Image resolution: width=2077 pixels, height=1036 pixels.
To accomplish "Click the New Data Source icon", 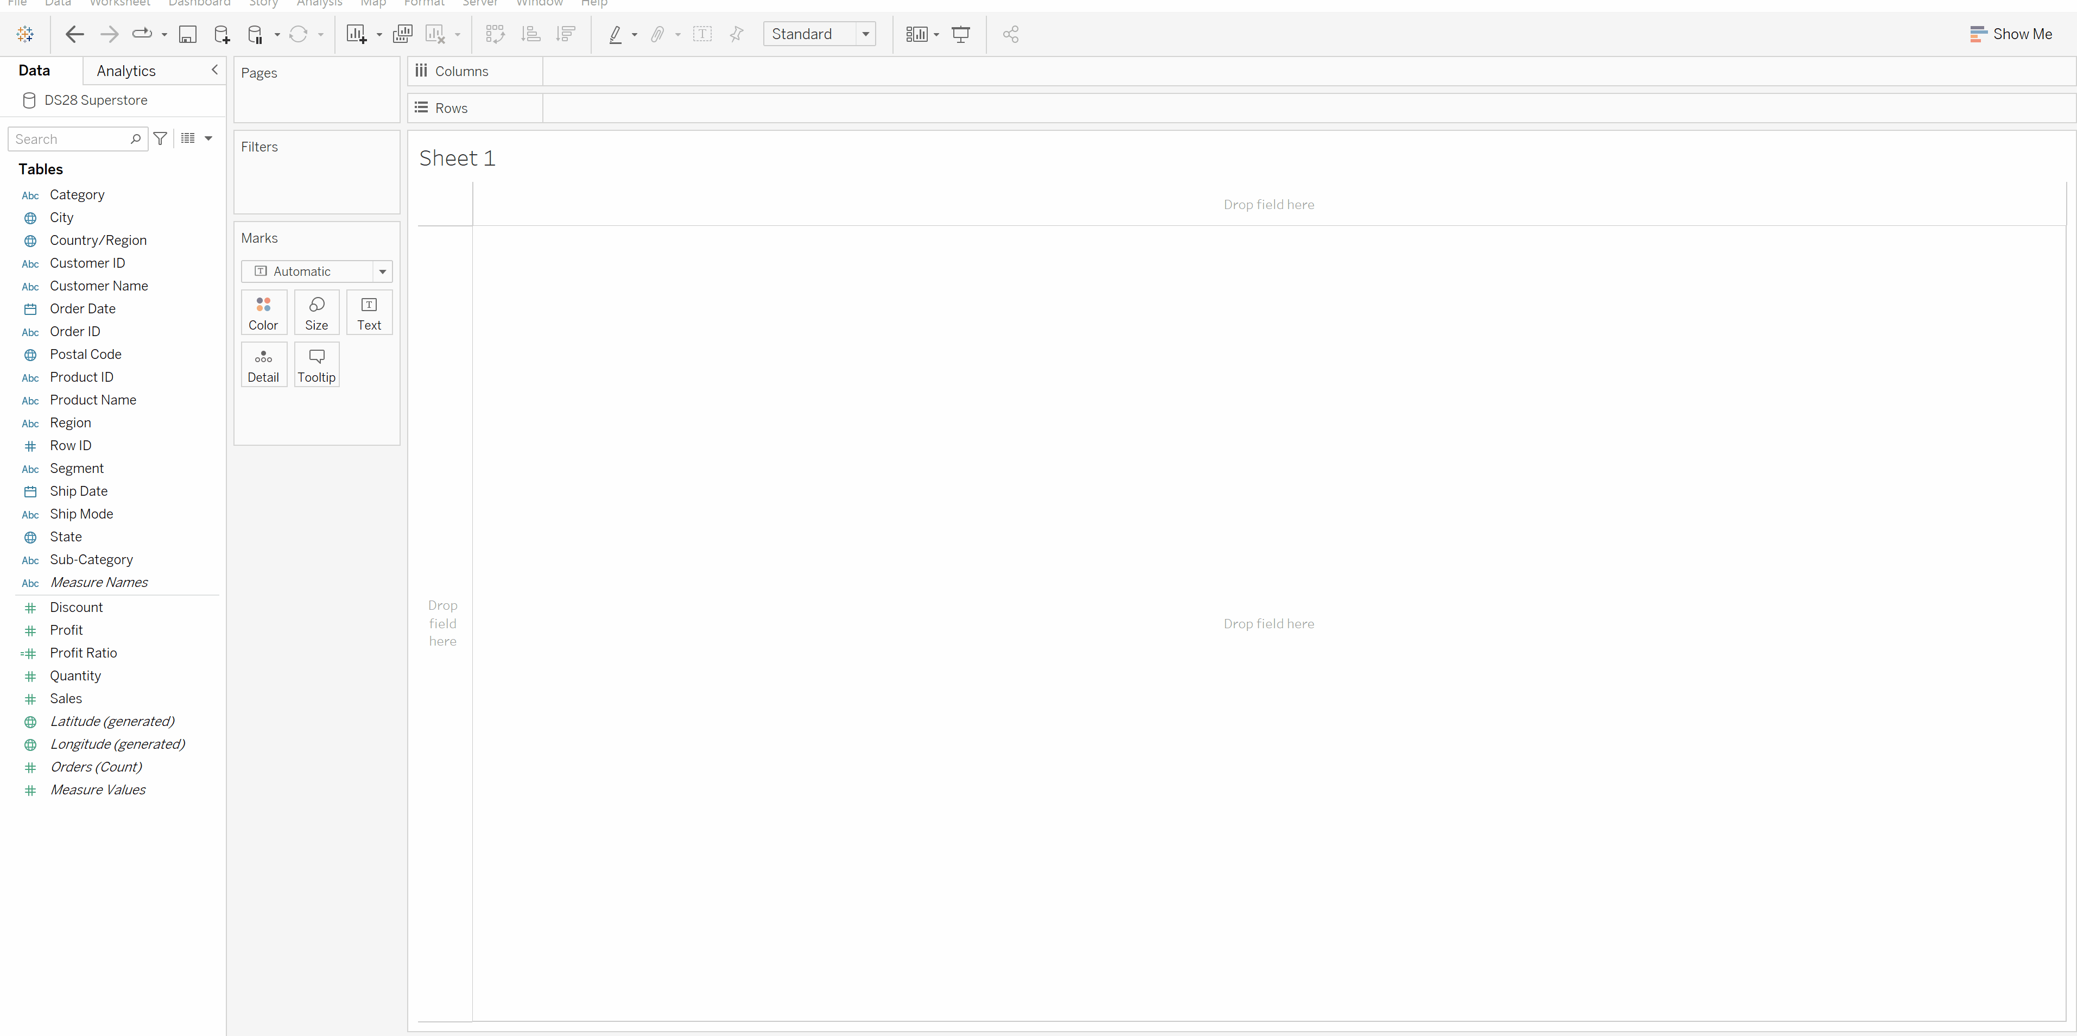I will click(x=221, y=34).
